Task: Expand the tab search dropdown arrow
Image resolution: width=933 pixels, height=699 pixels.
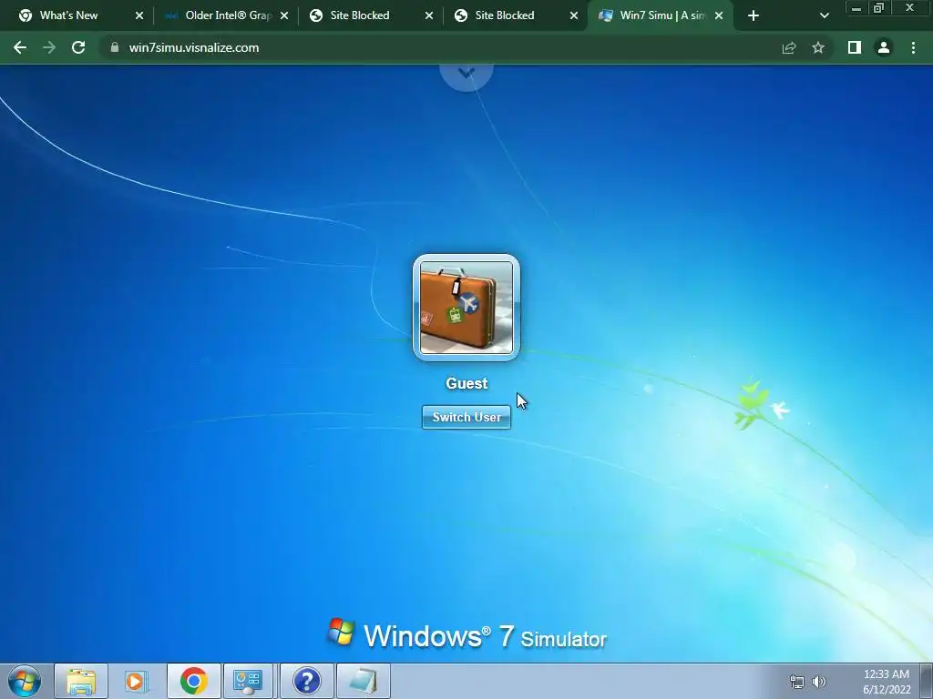Action: 824,15
